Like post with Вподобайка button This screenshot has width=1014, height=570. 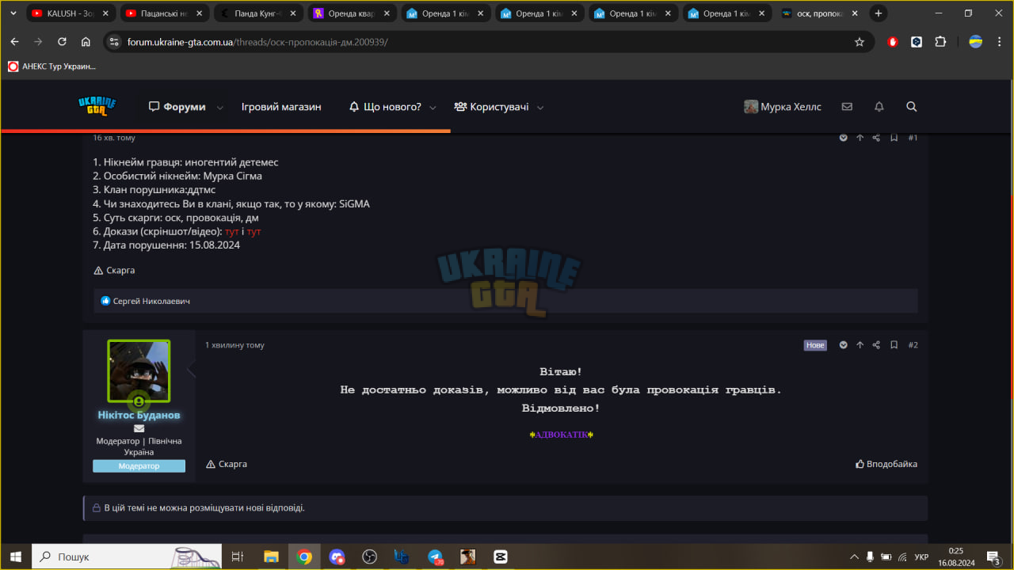coord(886,464)
